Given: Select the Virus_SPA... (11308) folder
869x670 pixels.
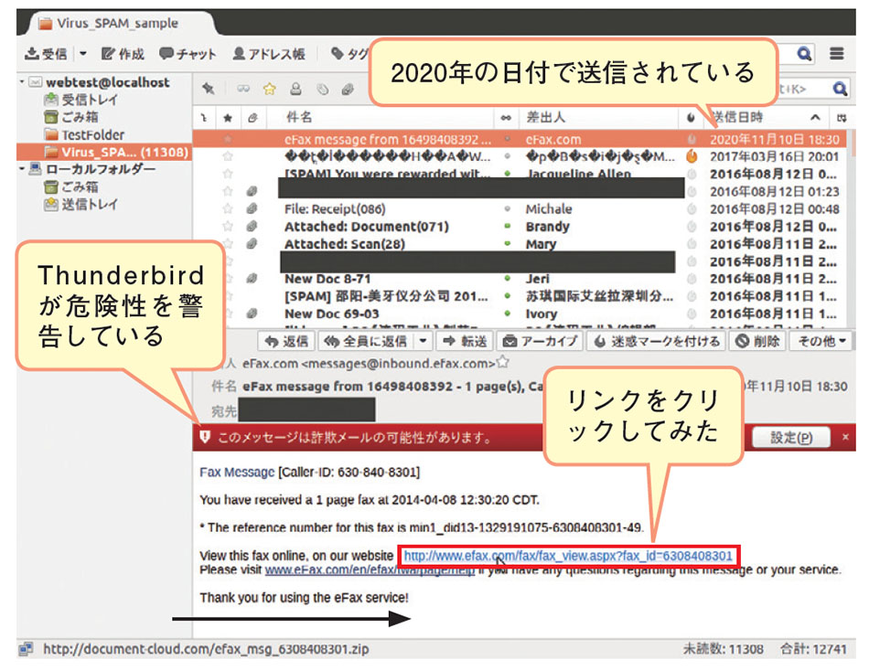Looking at the screenshot, I should (x=104, y=153).
